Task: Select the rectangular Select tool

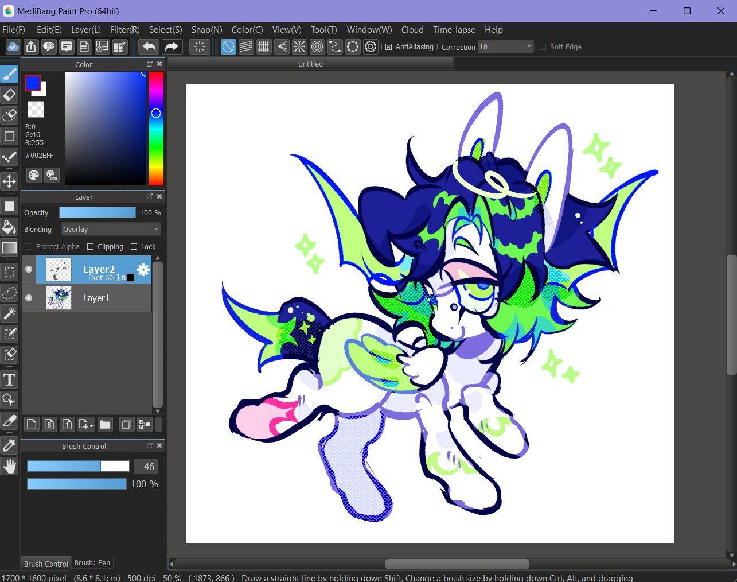Action: [10, 272]
